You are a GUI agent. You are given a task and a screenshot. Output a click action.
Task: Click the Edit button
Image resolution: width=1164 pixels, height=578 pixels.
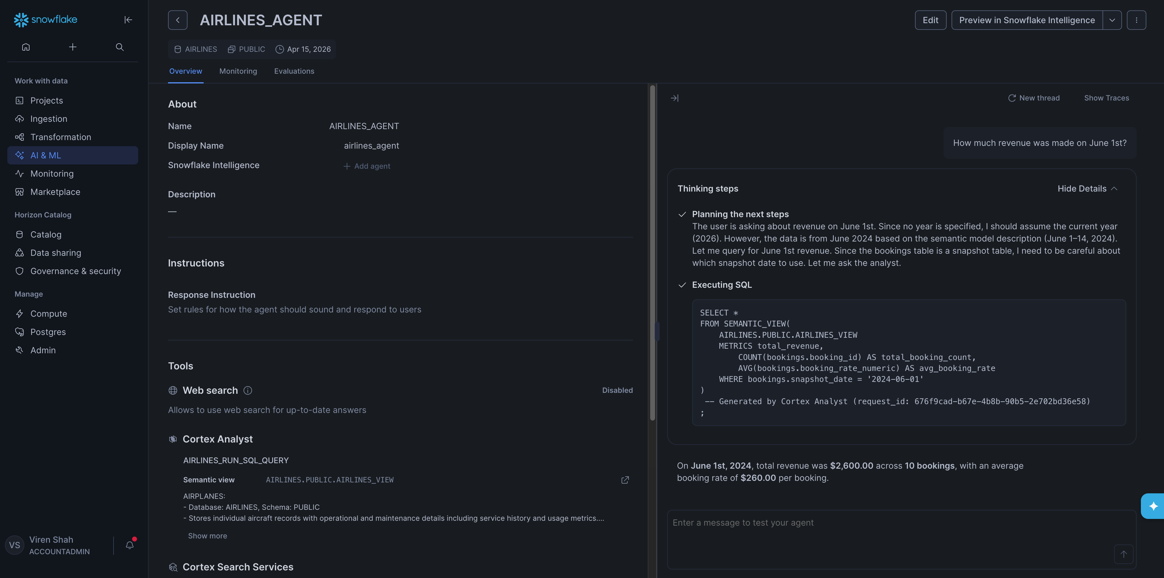931,20
